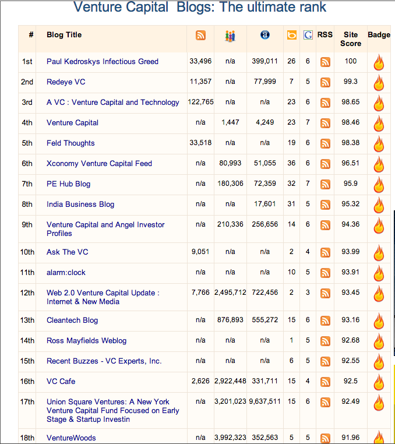Screen dimensions: 395x444
Task: Open Recent Buzzes - VC Experts, Inc. link
Action: [x=104, y=361]
